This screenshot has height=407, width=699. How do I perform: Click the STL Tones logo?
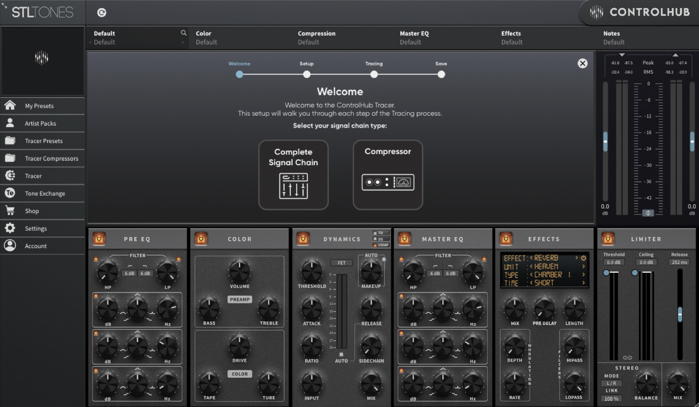click(42, 12)
